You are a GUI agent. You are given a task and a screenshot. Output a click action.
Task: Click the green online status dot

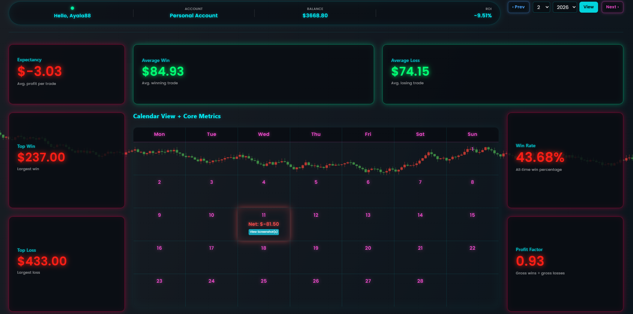(72, 8)
